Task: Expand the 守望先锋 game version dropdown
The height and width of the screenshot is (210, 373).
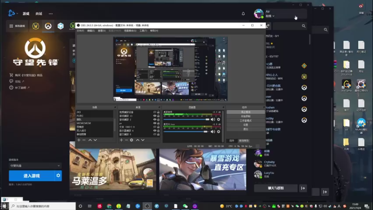Action: [x=35, y=166]
